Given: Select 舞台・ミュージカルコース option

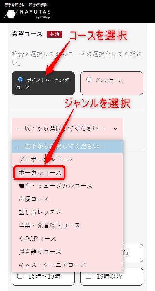Looking at the screenshot, I should coord(67,186).
